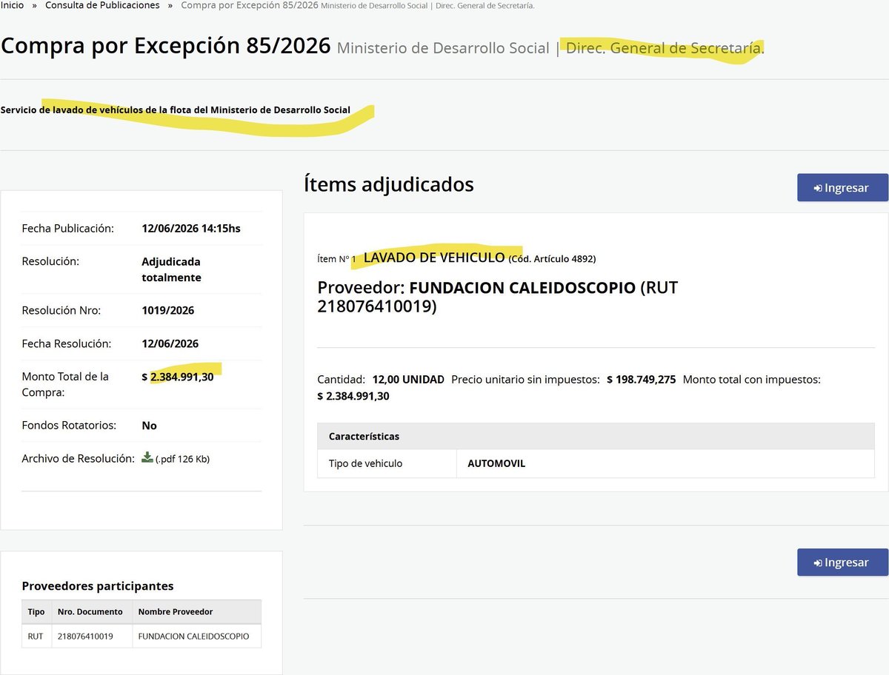
Task: Select Proveedor FUNDACION CALEIDOSCOPIO heading
Action: tap(498, 296)
